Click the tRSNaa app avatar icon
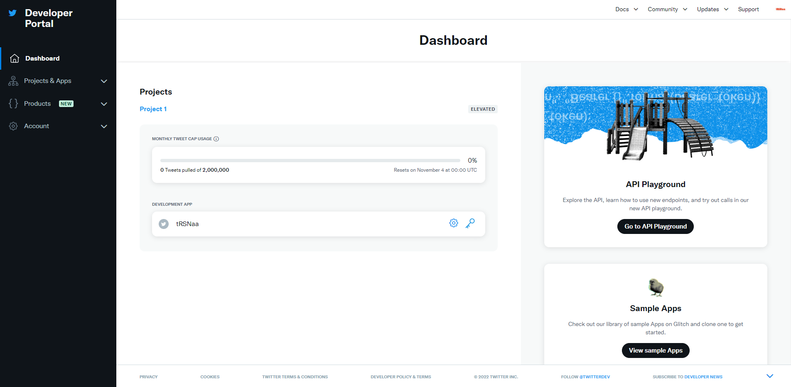Image resolution: width=791 pixels, height=387 pixels. coord(164,224)
